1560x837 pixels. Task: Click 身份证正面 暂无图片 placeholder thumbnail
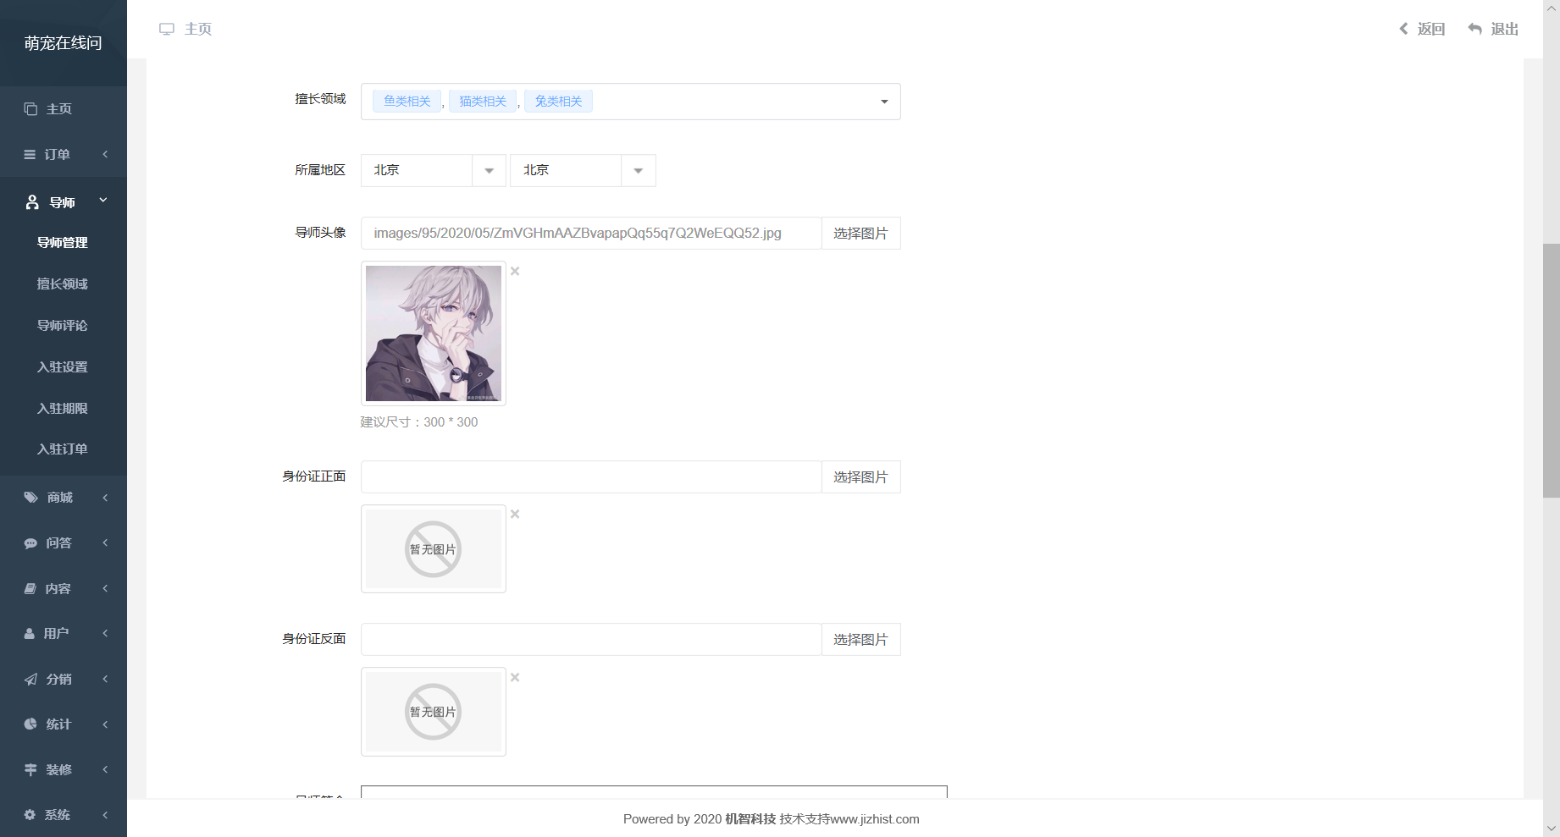(x=434, y=549)
